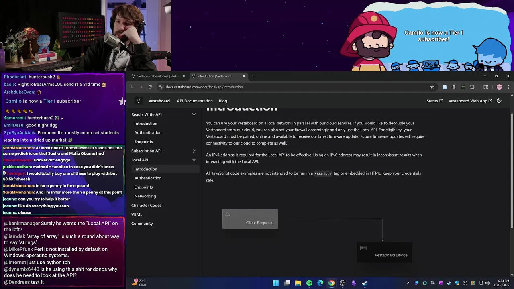
Task: Open the Networking page in the sidebar
Action: point(145,196)
